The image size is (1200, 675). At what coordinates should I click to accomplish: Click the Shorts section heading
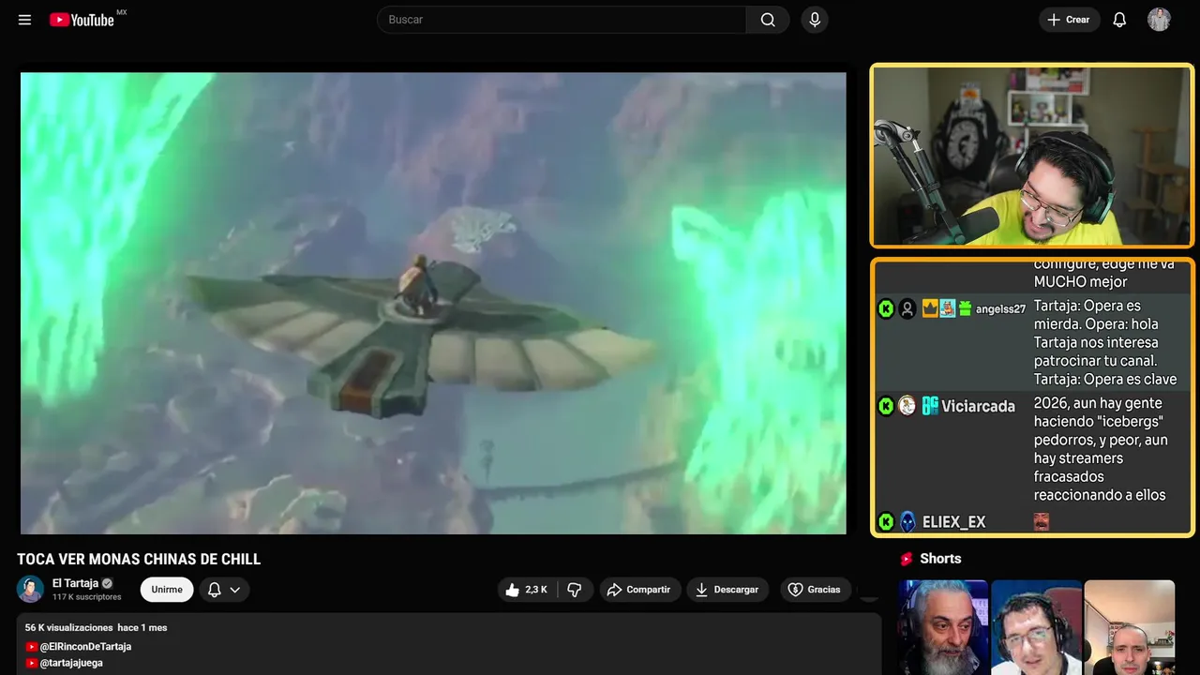tap(940, 559)
